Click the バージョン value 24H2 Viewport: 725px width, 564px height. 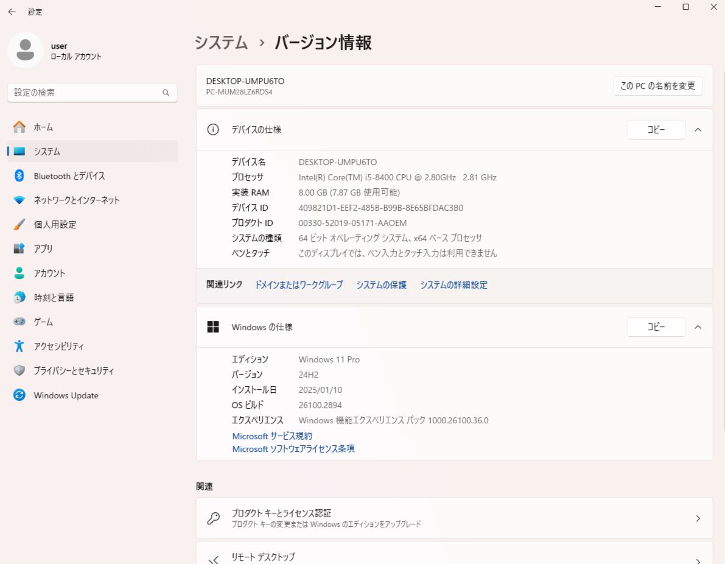click(309, 375)
